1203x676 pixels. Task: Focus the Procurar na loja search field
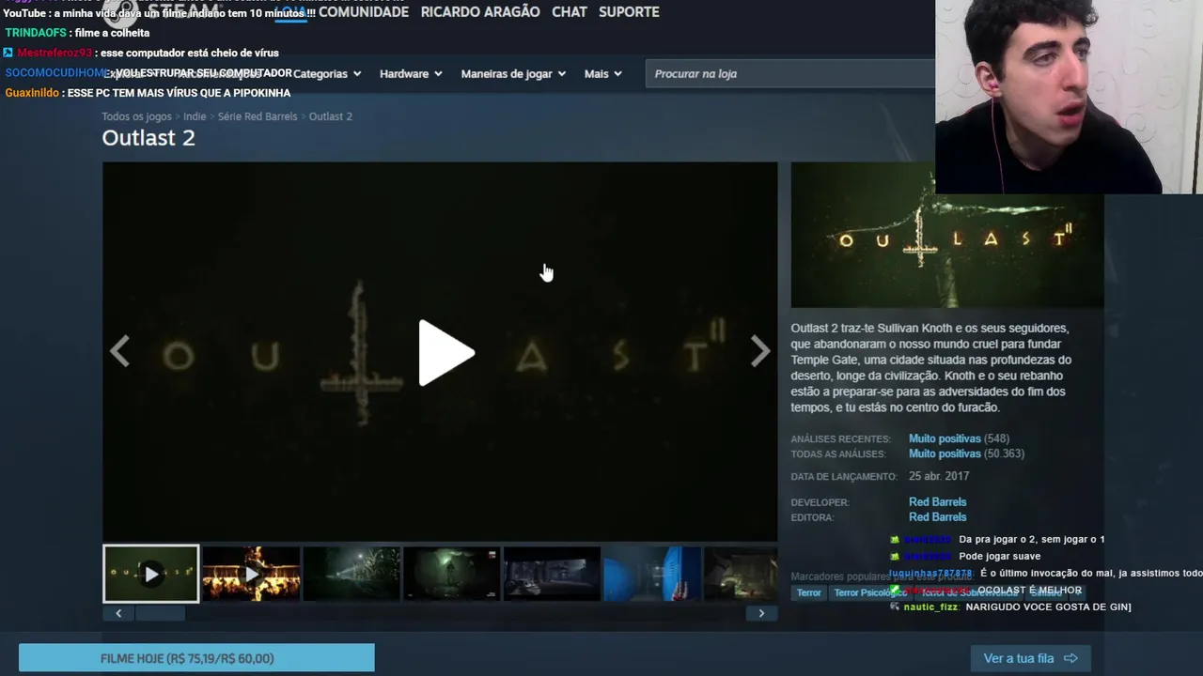tap(789, 73)
